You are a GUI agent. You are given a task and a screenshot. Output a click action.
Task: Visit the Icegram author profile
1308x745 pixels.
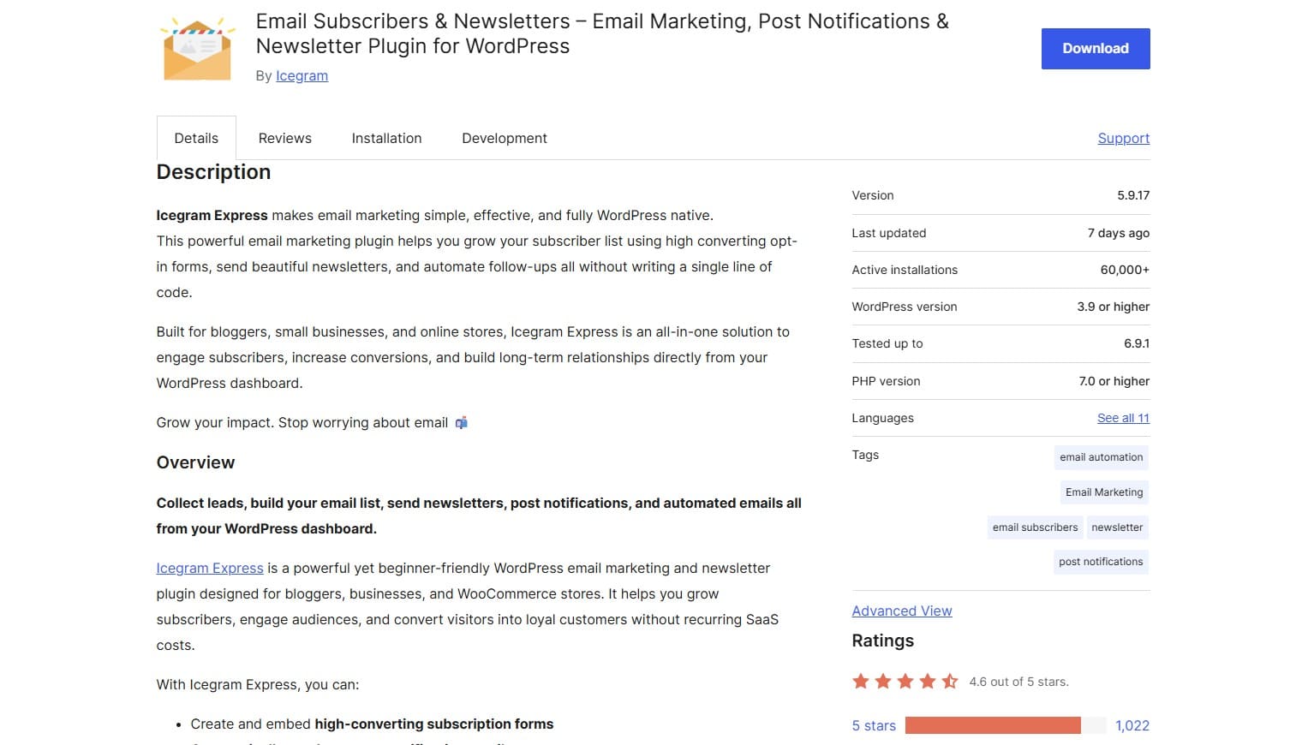point(302,75)
